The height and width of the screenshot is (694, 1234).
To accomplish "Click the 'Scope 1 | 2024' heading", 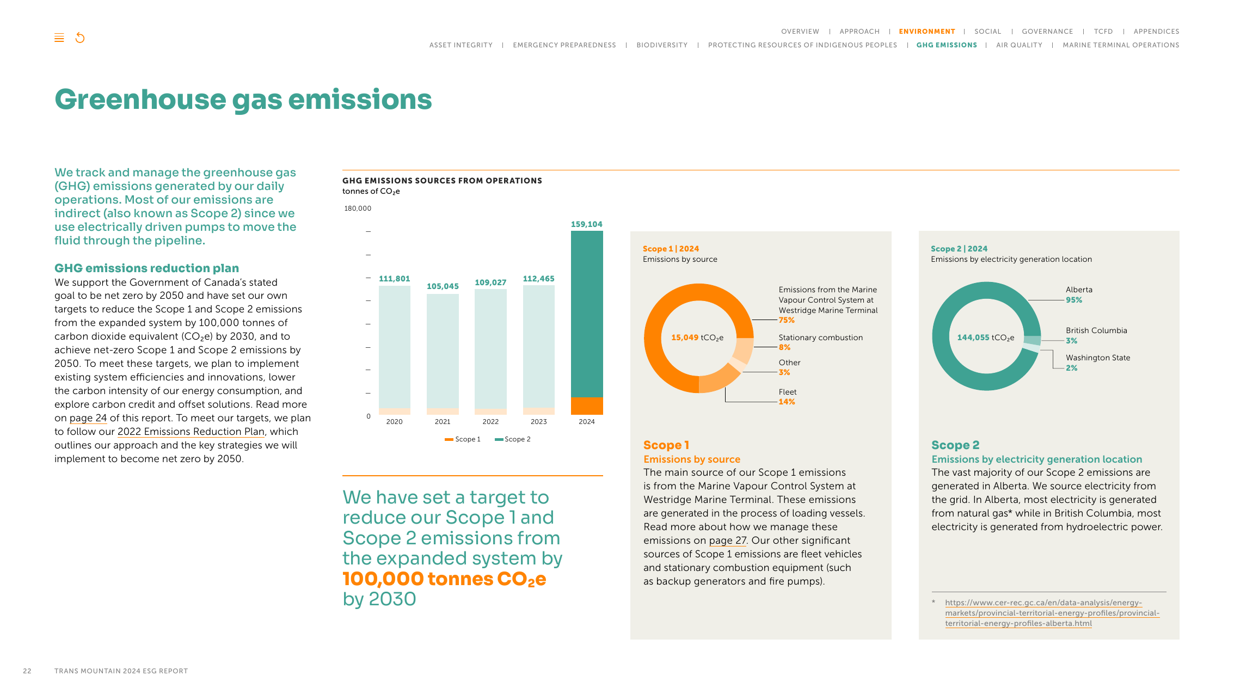I will 671,249.
